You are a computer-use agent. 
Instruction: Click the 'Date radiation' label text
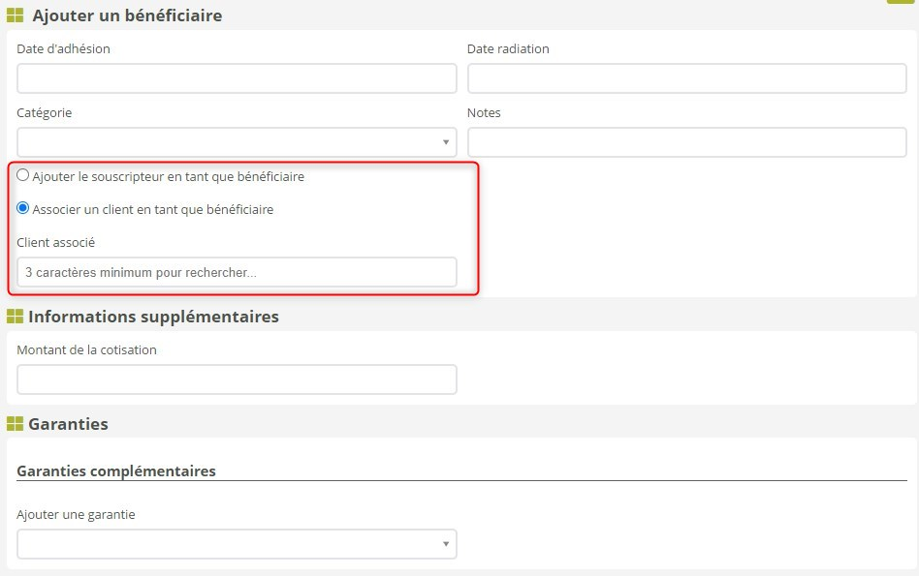tap(508, 48)
